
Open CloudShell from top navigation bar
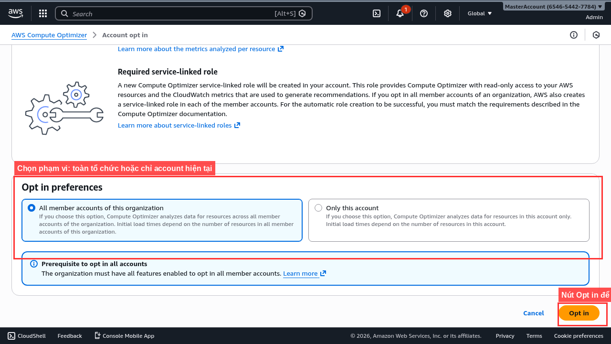point(377,13)
